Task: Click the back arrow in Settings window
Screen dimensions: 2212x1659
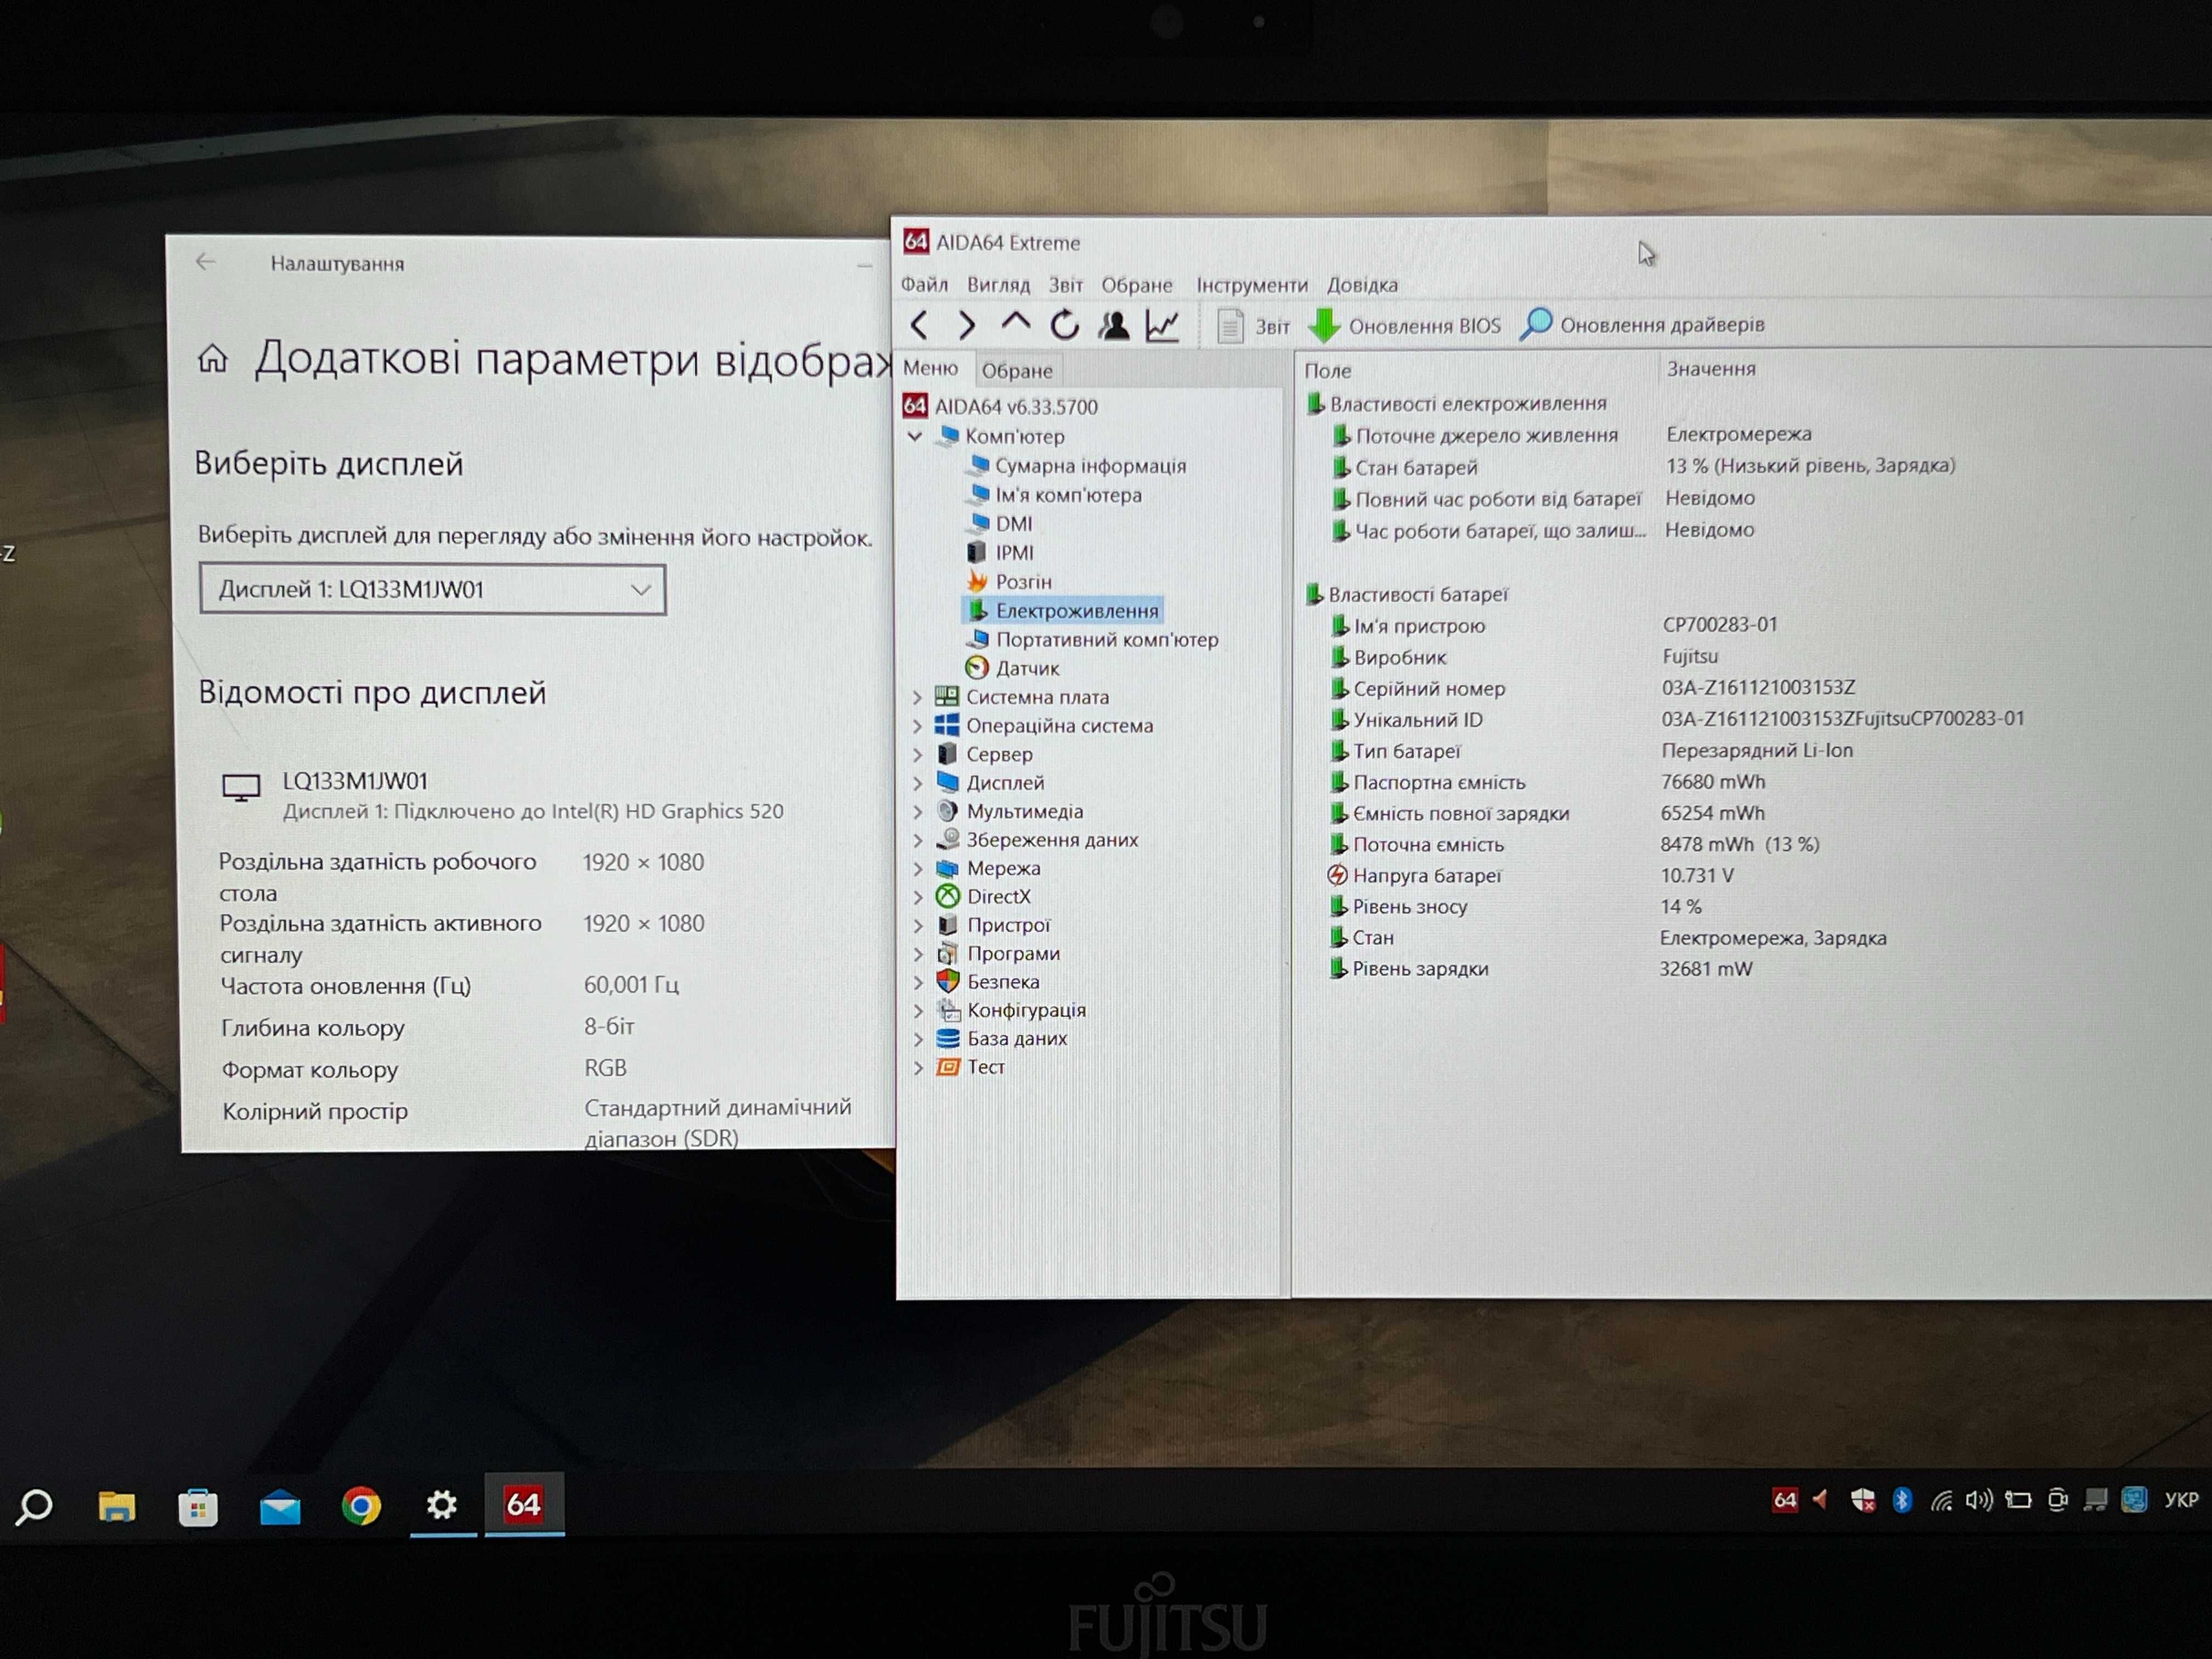Action: coord(206,262)
